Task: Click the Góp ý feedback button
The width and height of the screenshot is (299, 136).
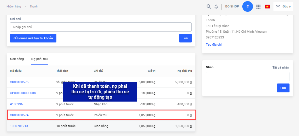Action: coord(283,7)
